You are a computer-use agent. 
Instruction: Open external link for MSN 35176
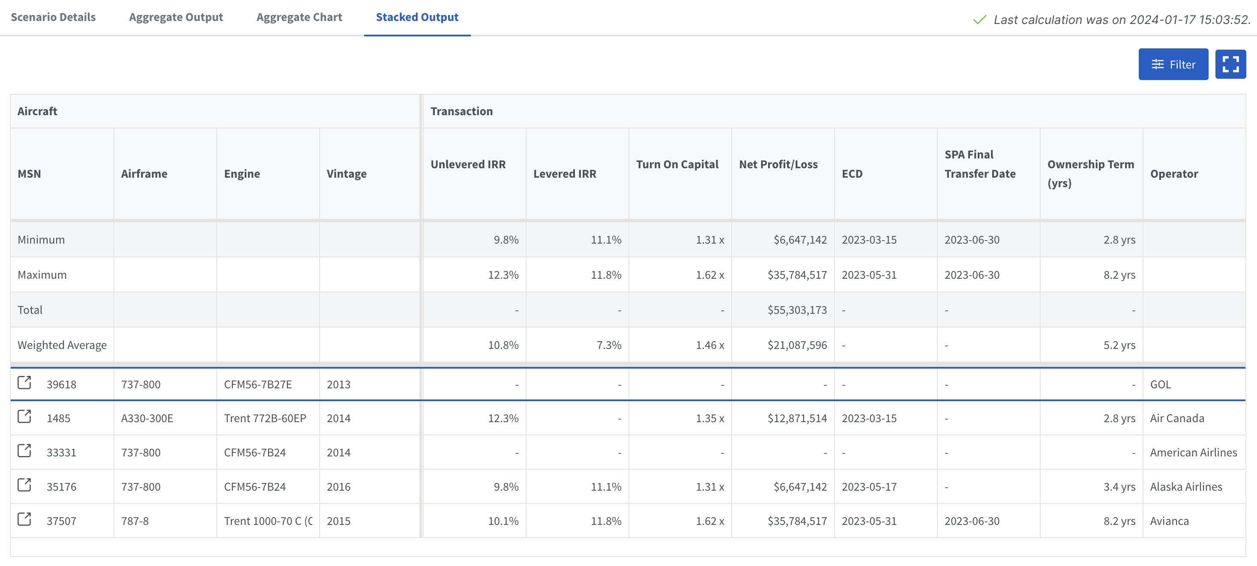tap(24, 485)
